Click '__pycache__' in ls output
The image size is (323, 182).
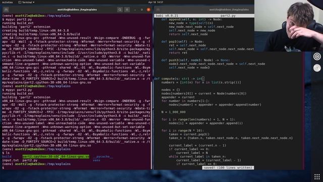[103, 157]
